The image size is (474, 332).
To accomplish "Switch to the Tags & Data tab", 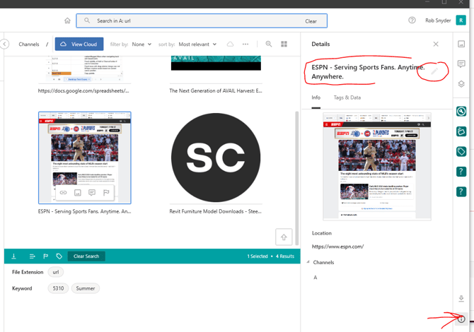I will point(347,97).
